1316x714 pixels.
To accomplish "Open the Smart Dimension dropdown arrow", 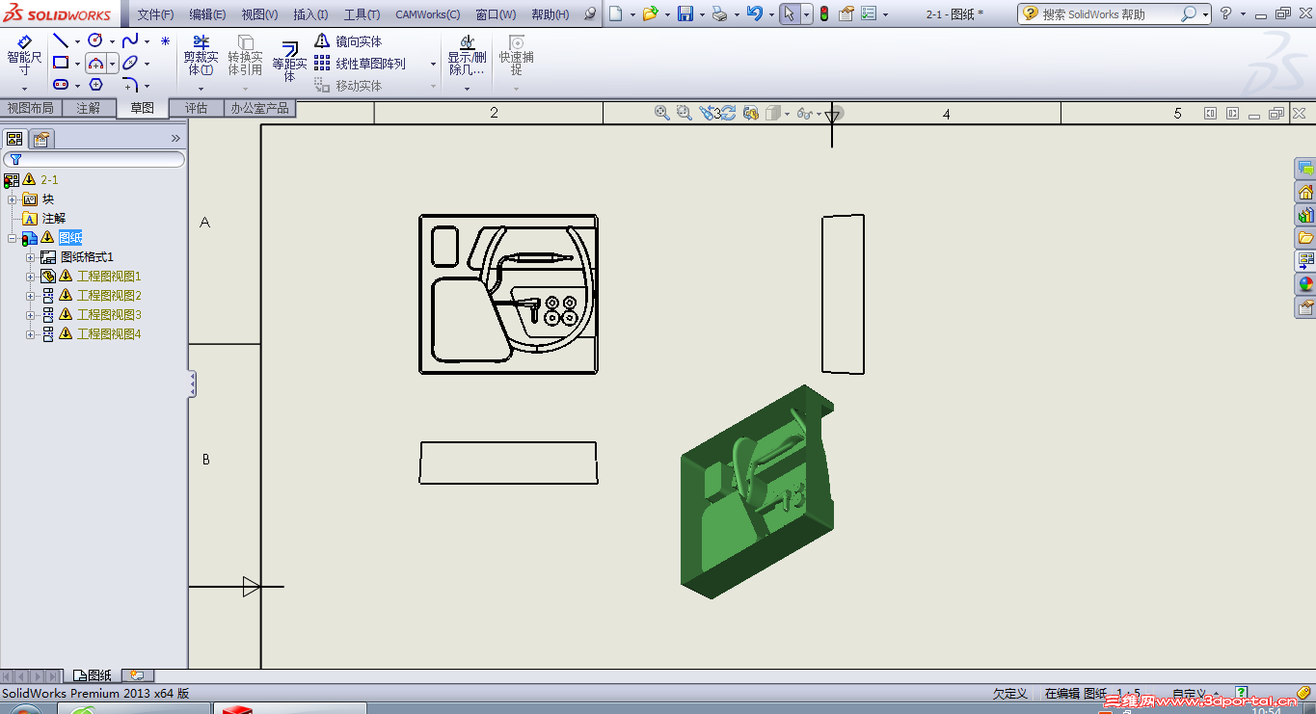I will pos(24,89).
